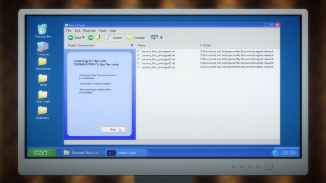The width and height of the screenshot is (326, 183).
Task: Click the green Forward arrow icon
Action: pyautogui.click(x=91, y=38)
